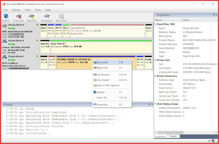Click the Wipe Disk toolbar icon

coord(31,17)
